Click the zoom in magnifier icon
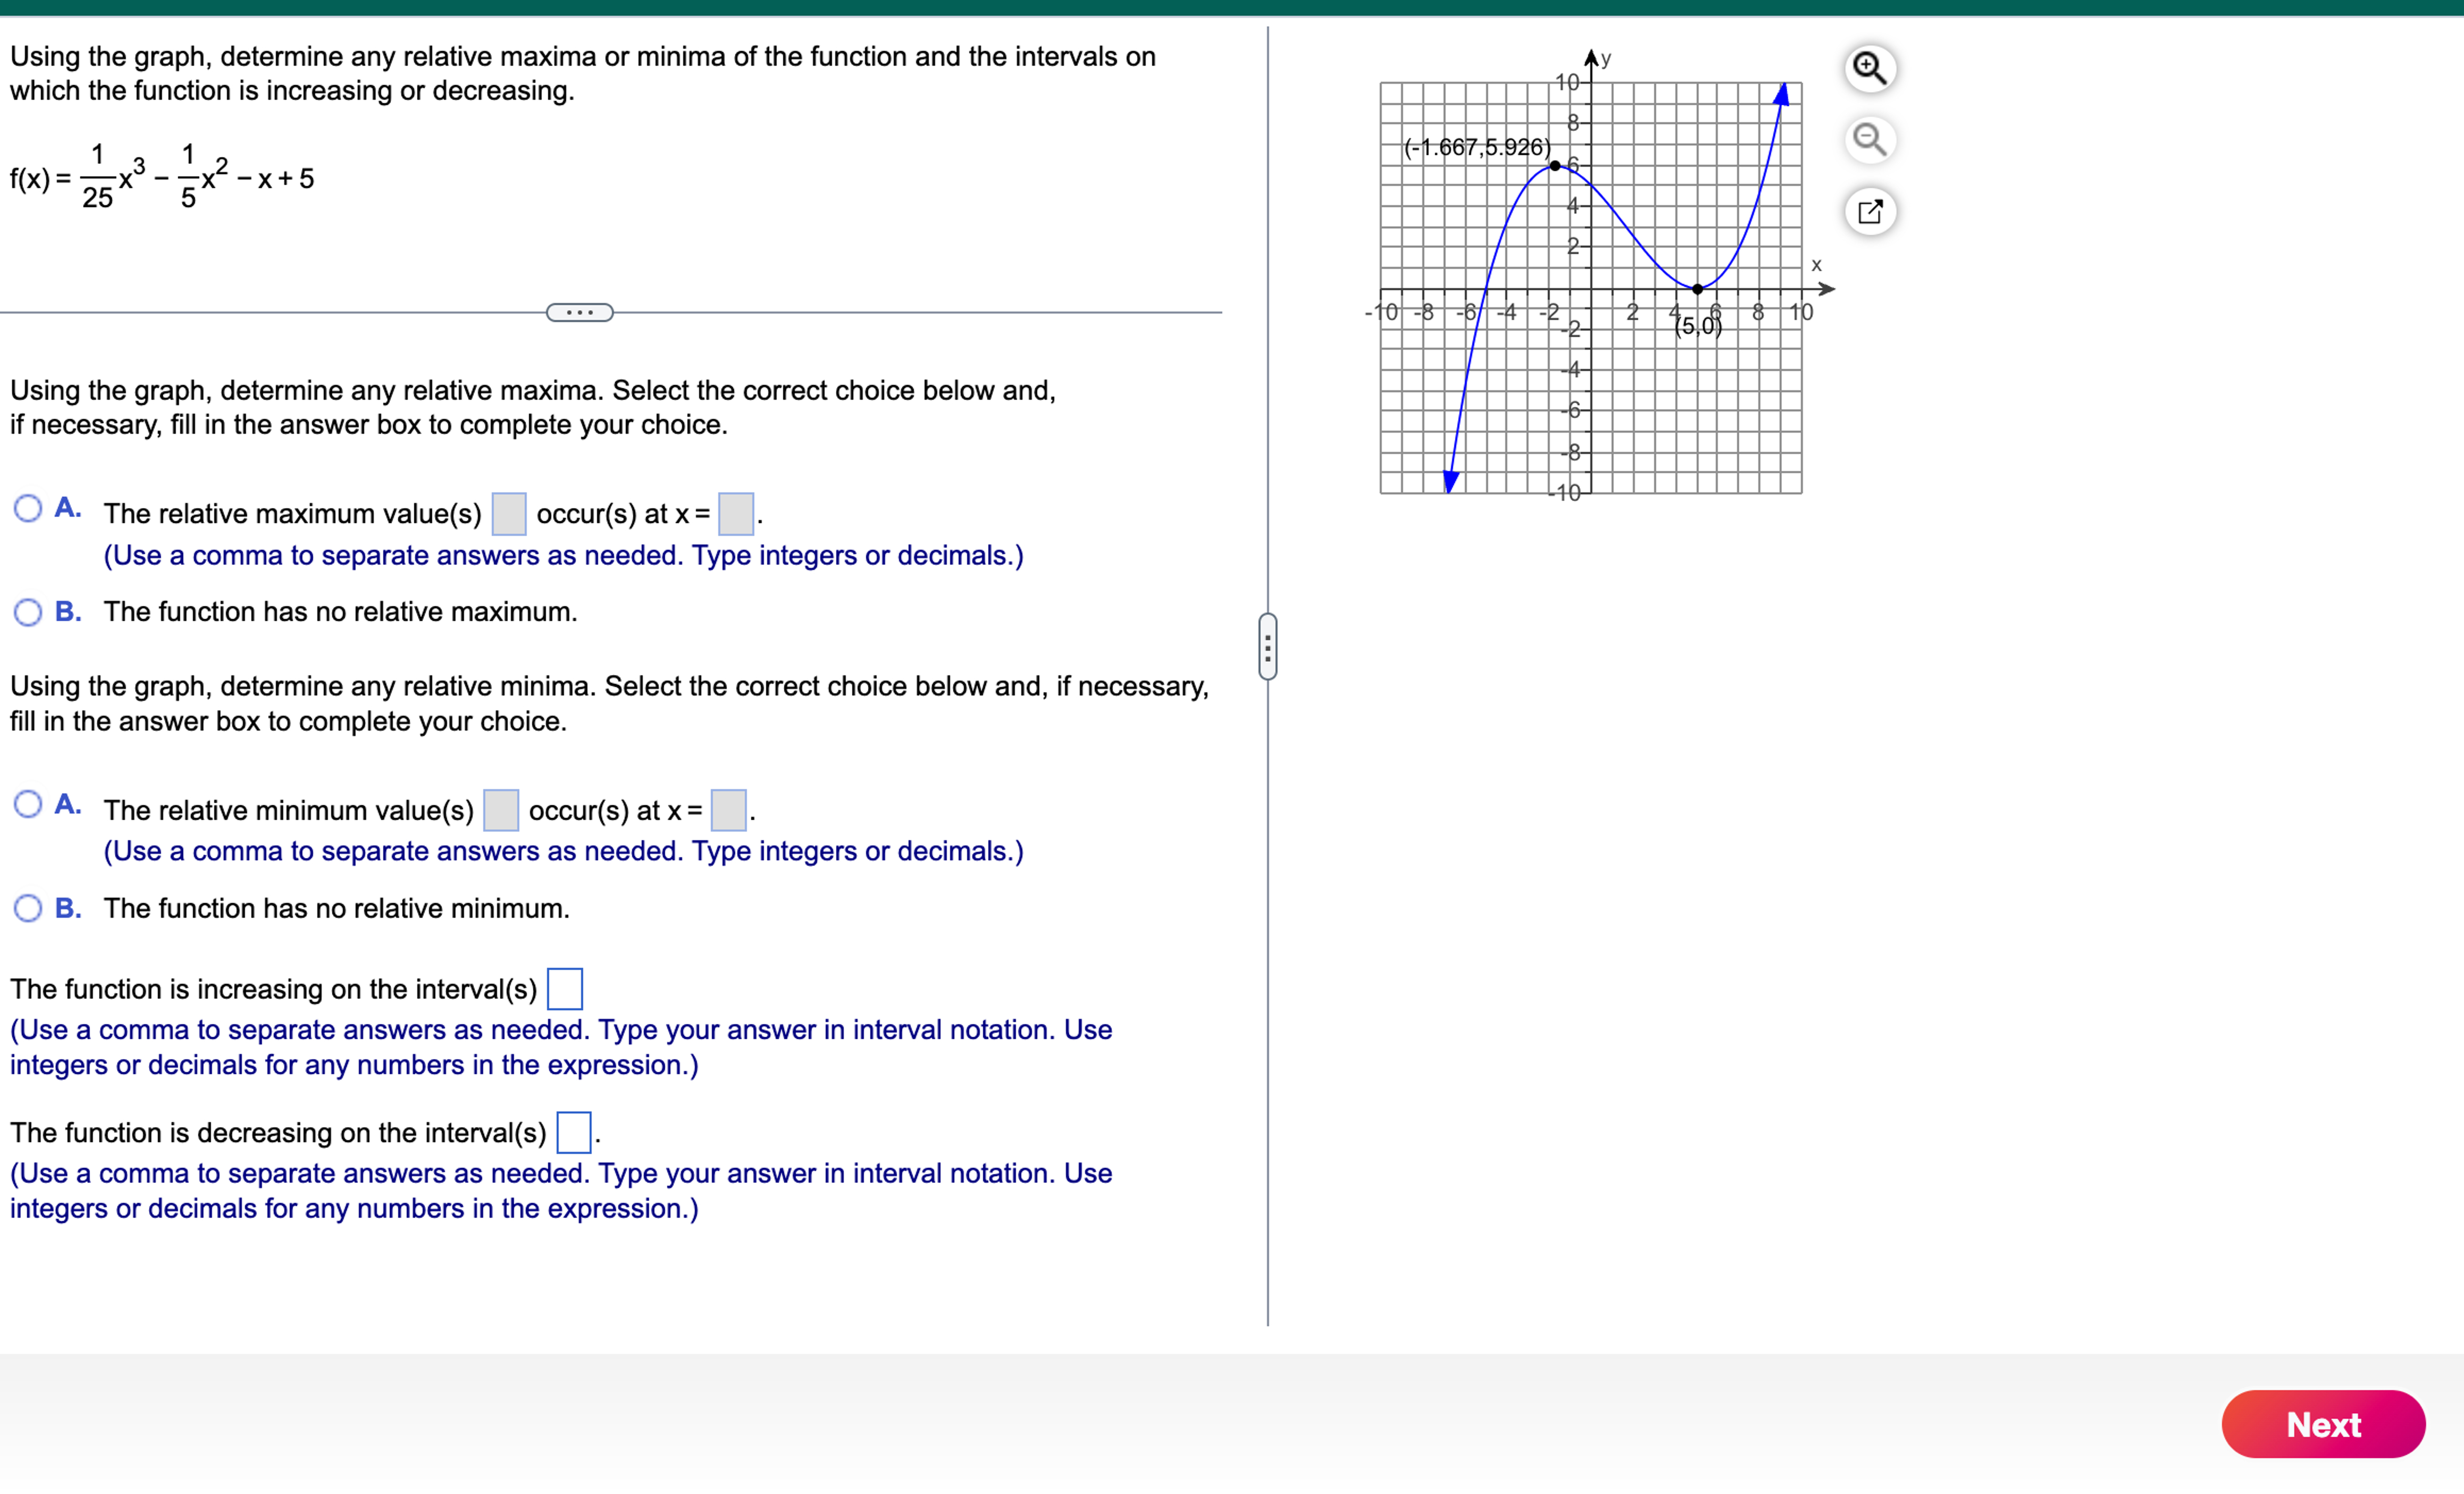 point(1869,68)
